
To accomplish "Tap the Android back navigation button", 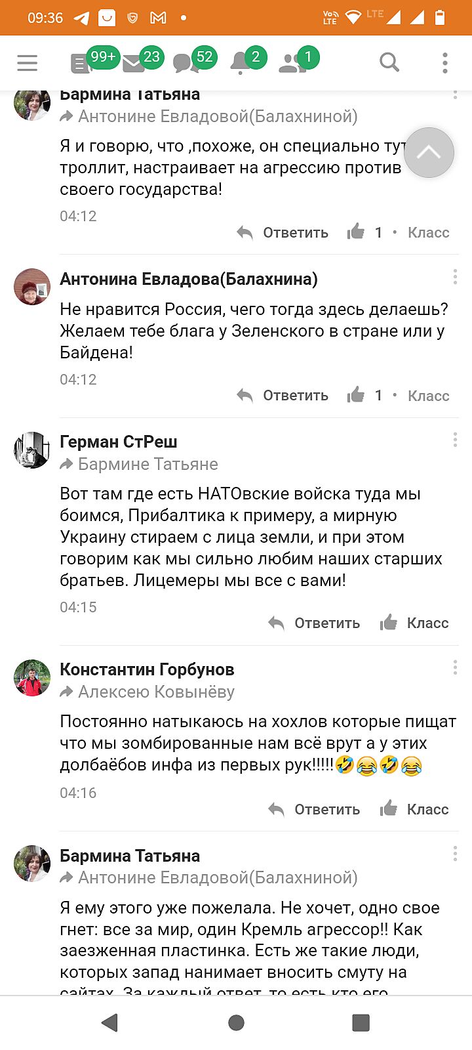I will (110, 1022).
